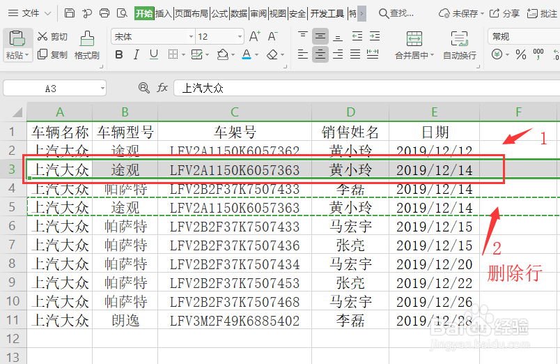Select column C header

[234, 112]
